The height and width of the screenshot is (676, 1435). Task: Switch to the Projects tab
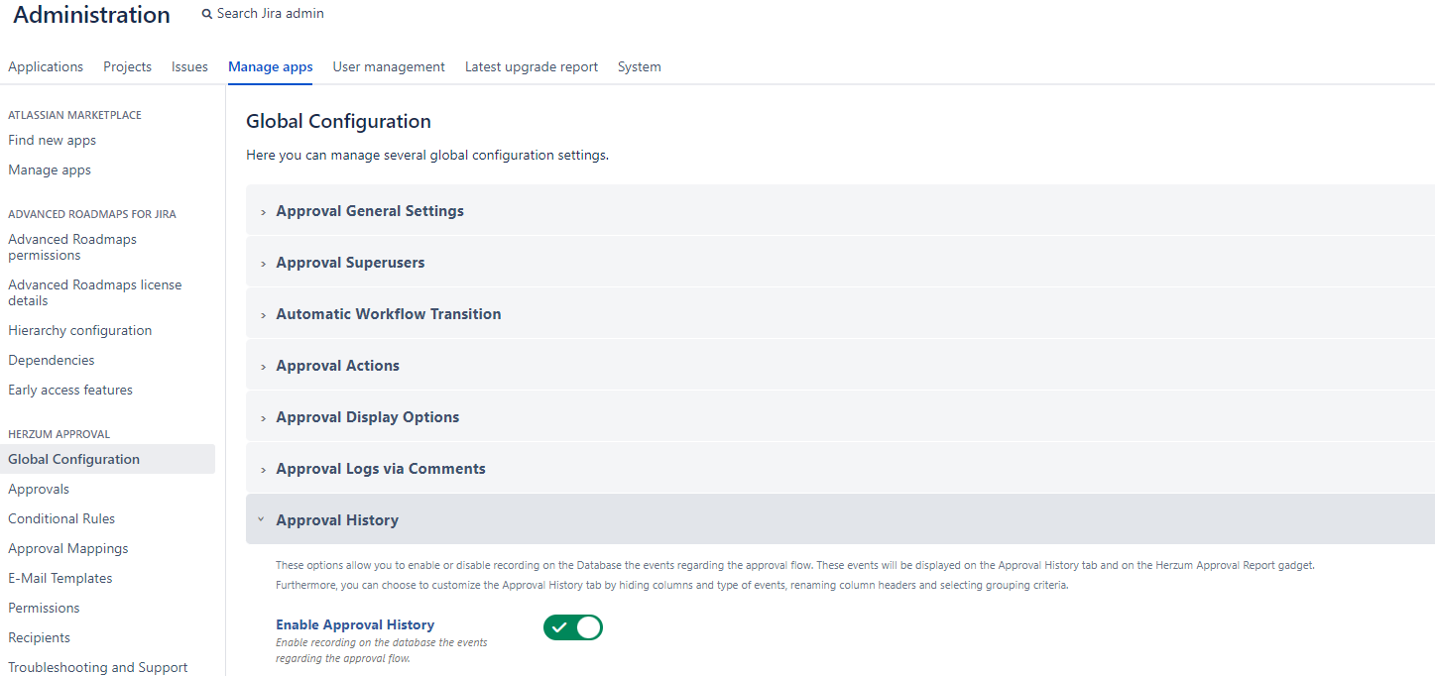[x=127, y=67]
